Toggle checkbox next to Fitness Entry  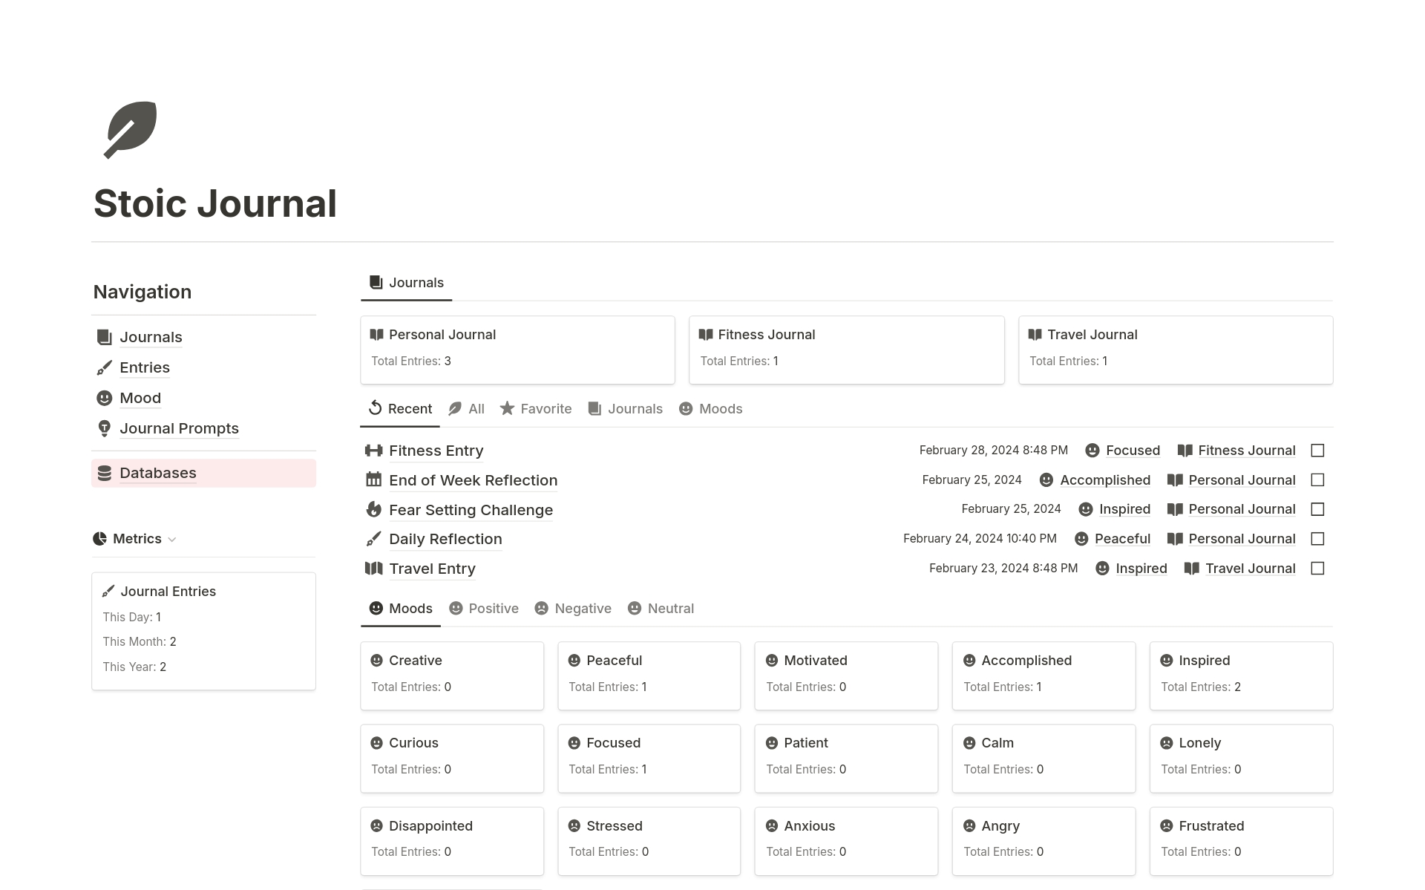coord(1318,450)
